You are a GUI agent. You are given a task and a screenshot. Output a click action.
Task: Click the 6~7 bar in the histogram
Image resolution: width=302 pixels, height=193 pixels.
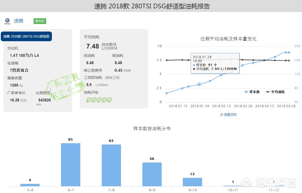click(70, 164)
